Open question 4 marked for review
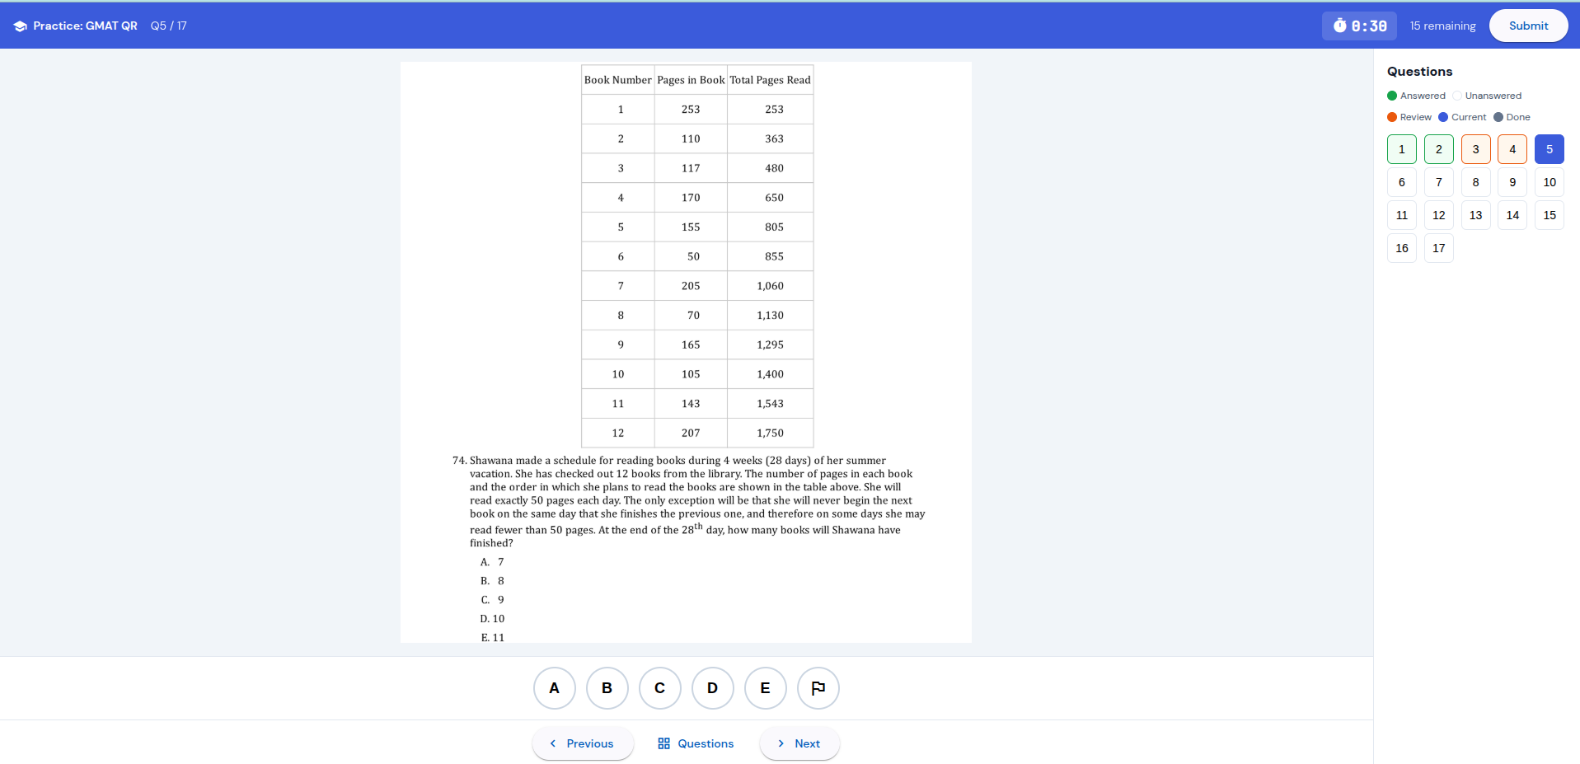This screenshot has height=764, width=1580. 1512,149
